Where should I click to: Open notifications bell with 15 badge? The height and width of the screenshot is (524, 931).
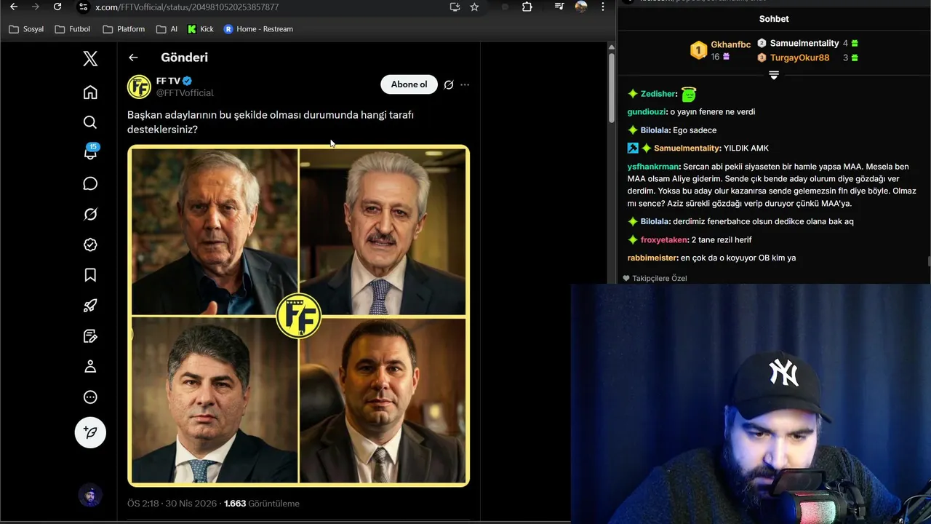[x=90, y=152]
